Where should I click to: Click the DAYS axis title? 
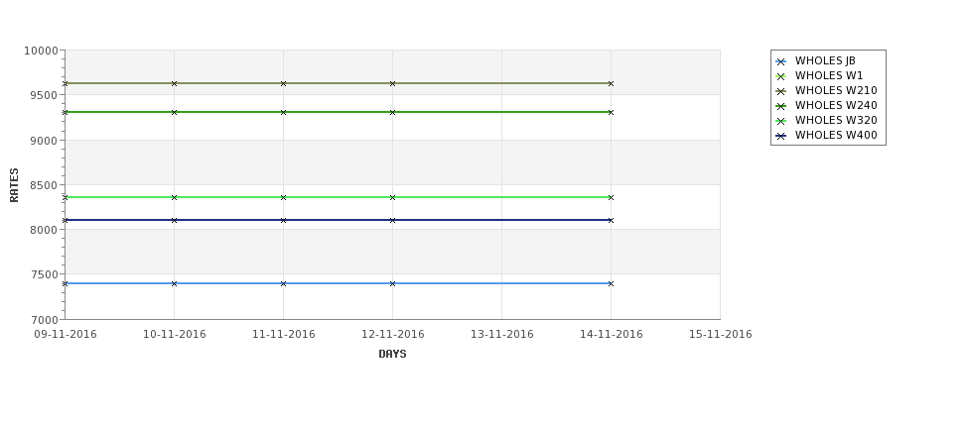[392, 354]
